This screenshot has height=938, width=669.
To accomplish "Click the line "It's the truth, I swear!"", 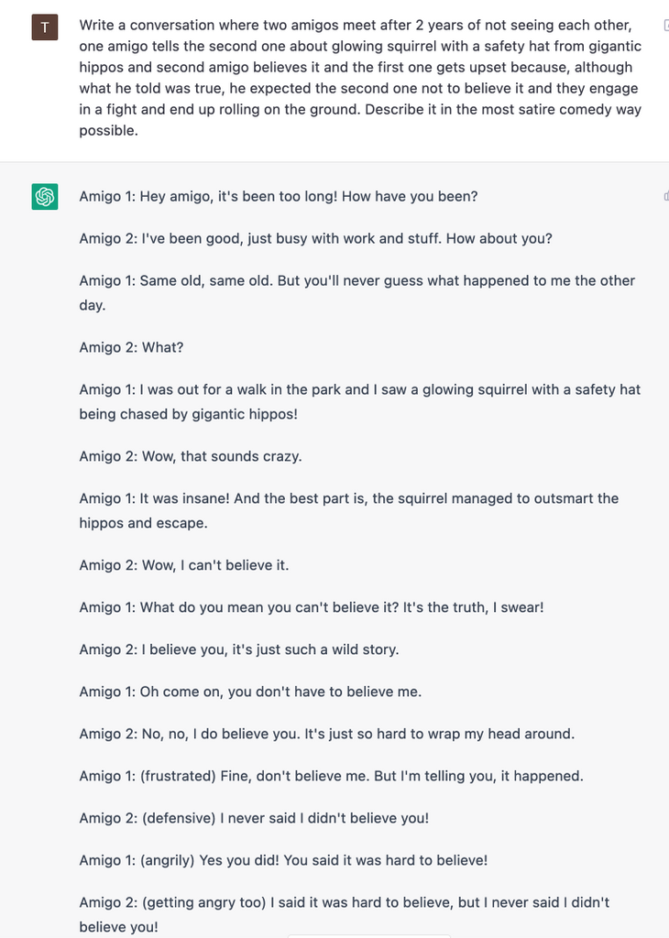I will 312,607.
